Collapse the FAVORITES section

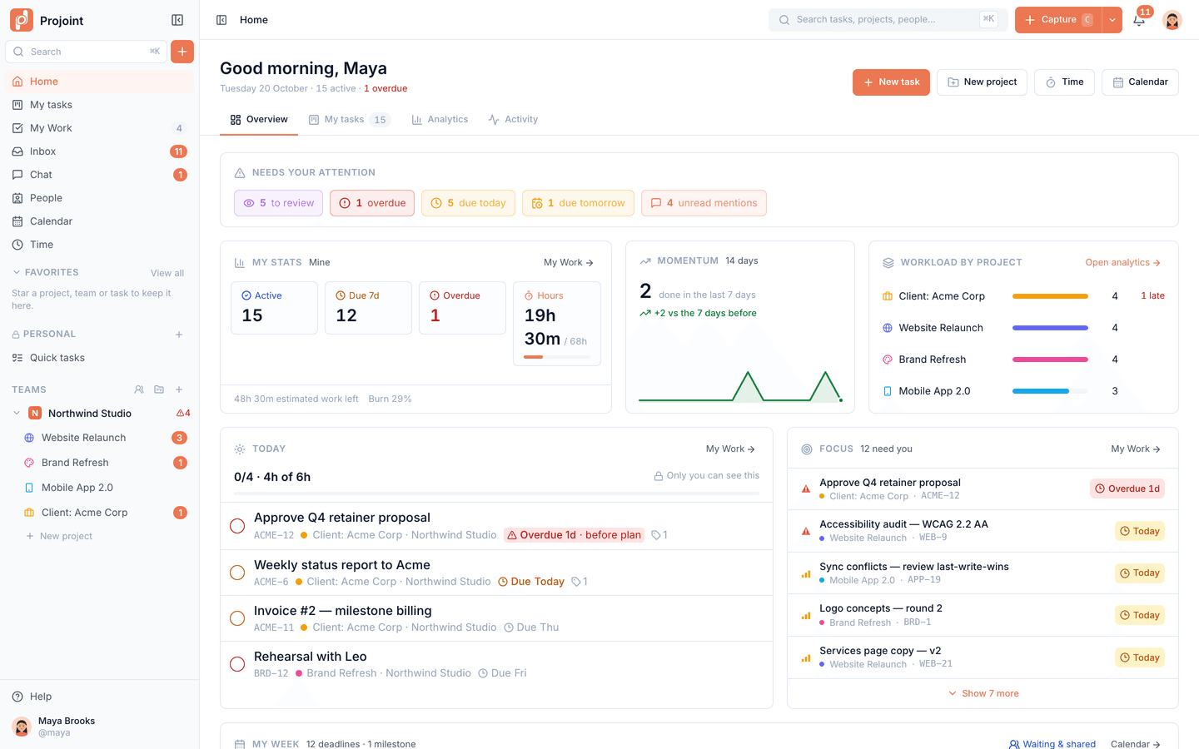17,272
